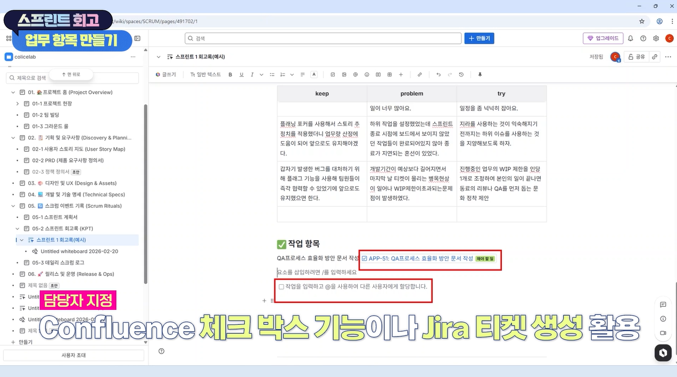
Task: Insert an emoji
Action: coord(367,75)
